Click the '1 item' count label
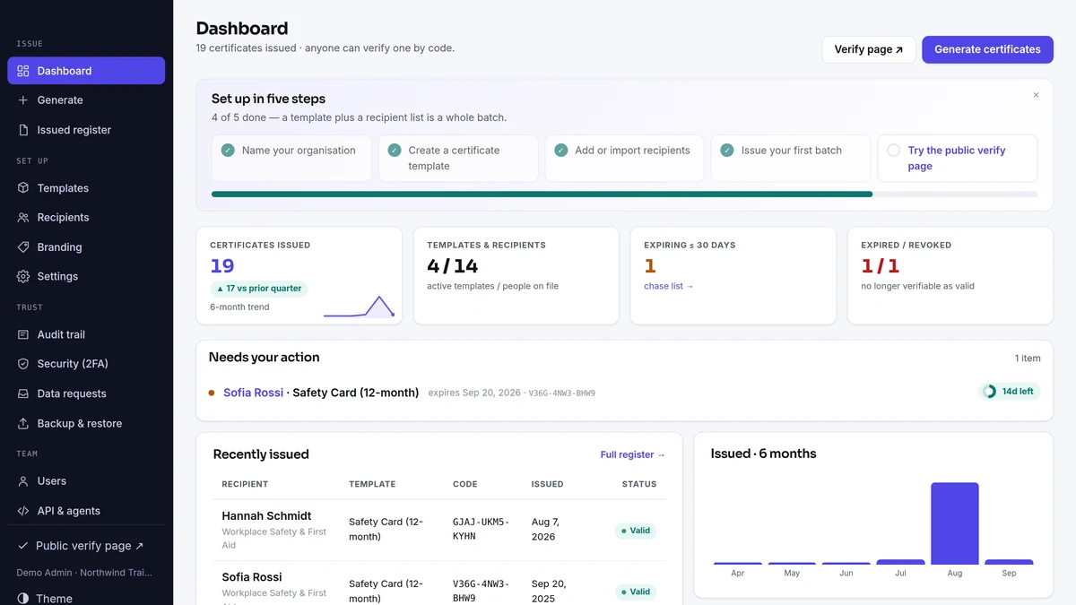Screen dimensions: 1076x605 [1028, 359]
